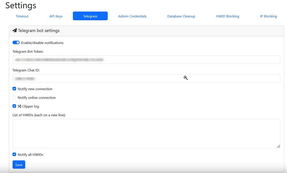Open the HWID Blocking tab

tap(227, 16)
